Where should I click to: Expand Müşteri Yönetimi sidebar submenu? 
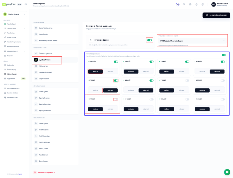coord(14,51)
